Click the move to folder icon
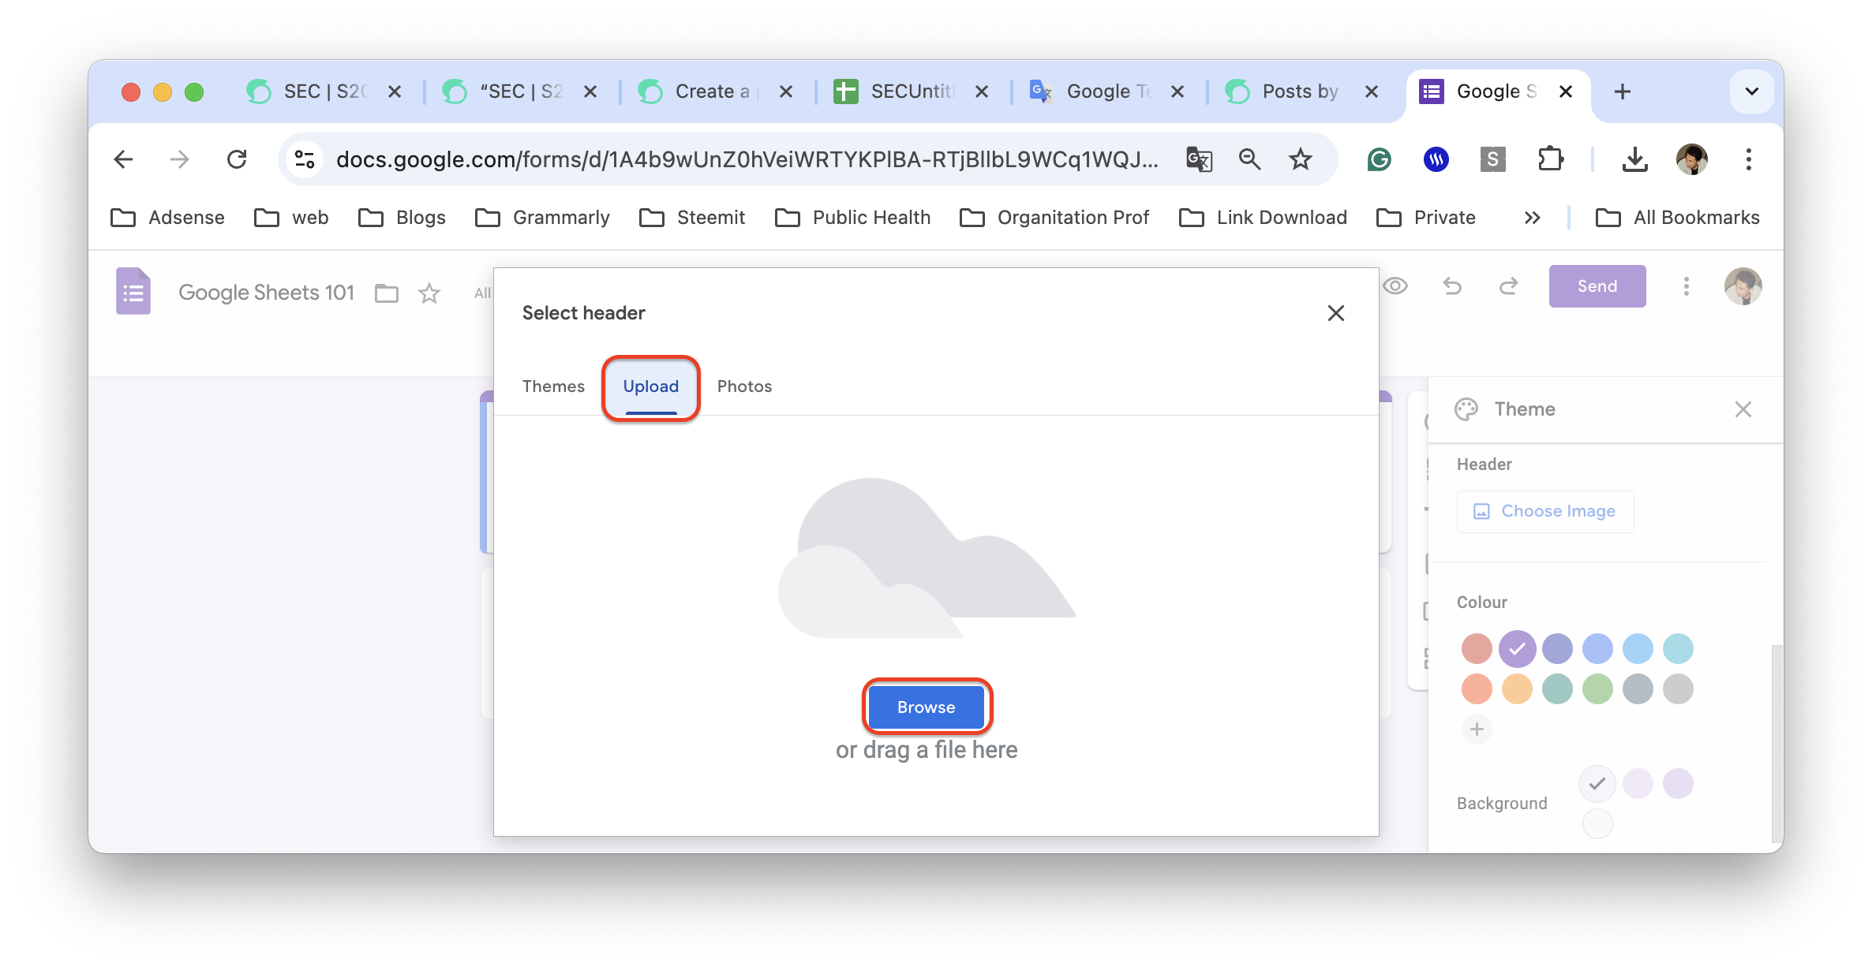The width and height of the screenshot is (1872, 970). (387, 293)
